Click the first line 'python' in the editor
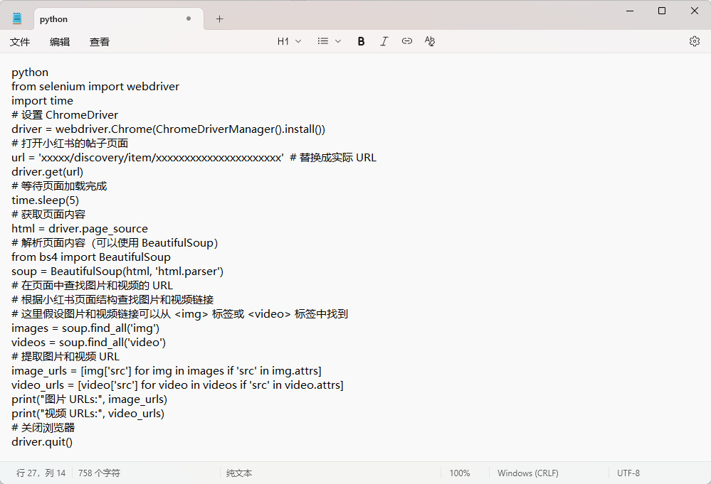Screen dimensions: 711x484 (30, 72)
